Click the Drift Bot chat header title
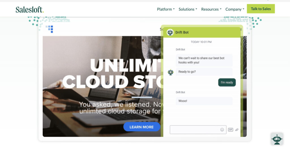This screenshot has width=290, height=152. coord(182,32)
